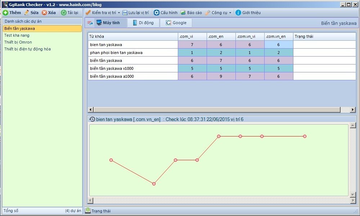Click the Tải lại button label
The image size is (360, 216).
tap(73, 13)
